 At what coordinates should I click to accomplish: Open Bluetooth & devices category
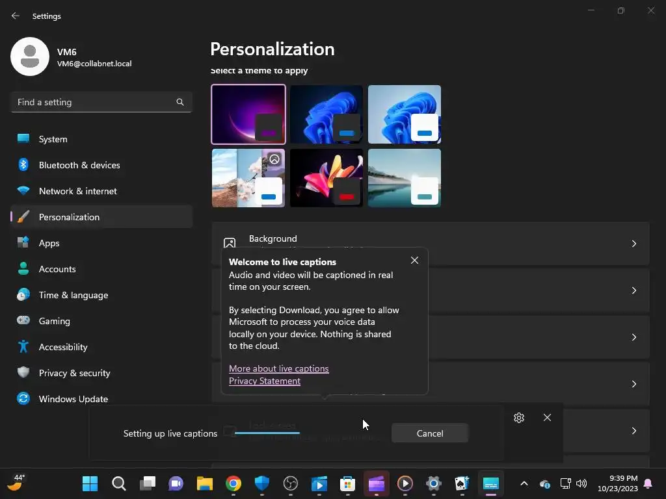pos(101,165)
